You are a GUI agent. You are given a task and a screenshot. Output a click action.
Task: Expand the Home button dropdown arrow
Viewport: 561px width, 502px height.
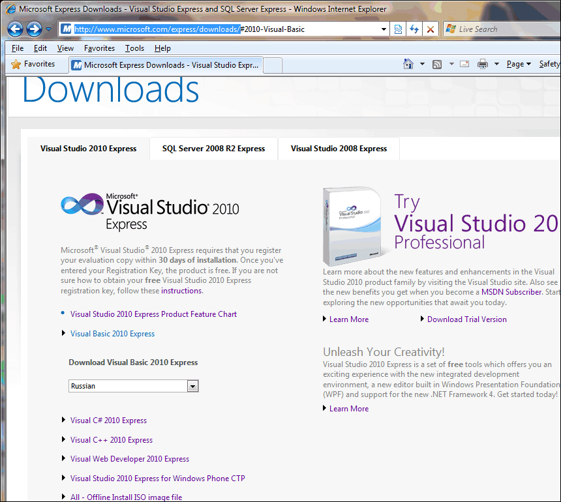(422, 64)
